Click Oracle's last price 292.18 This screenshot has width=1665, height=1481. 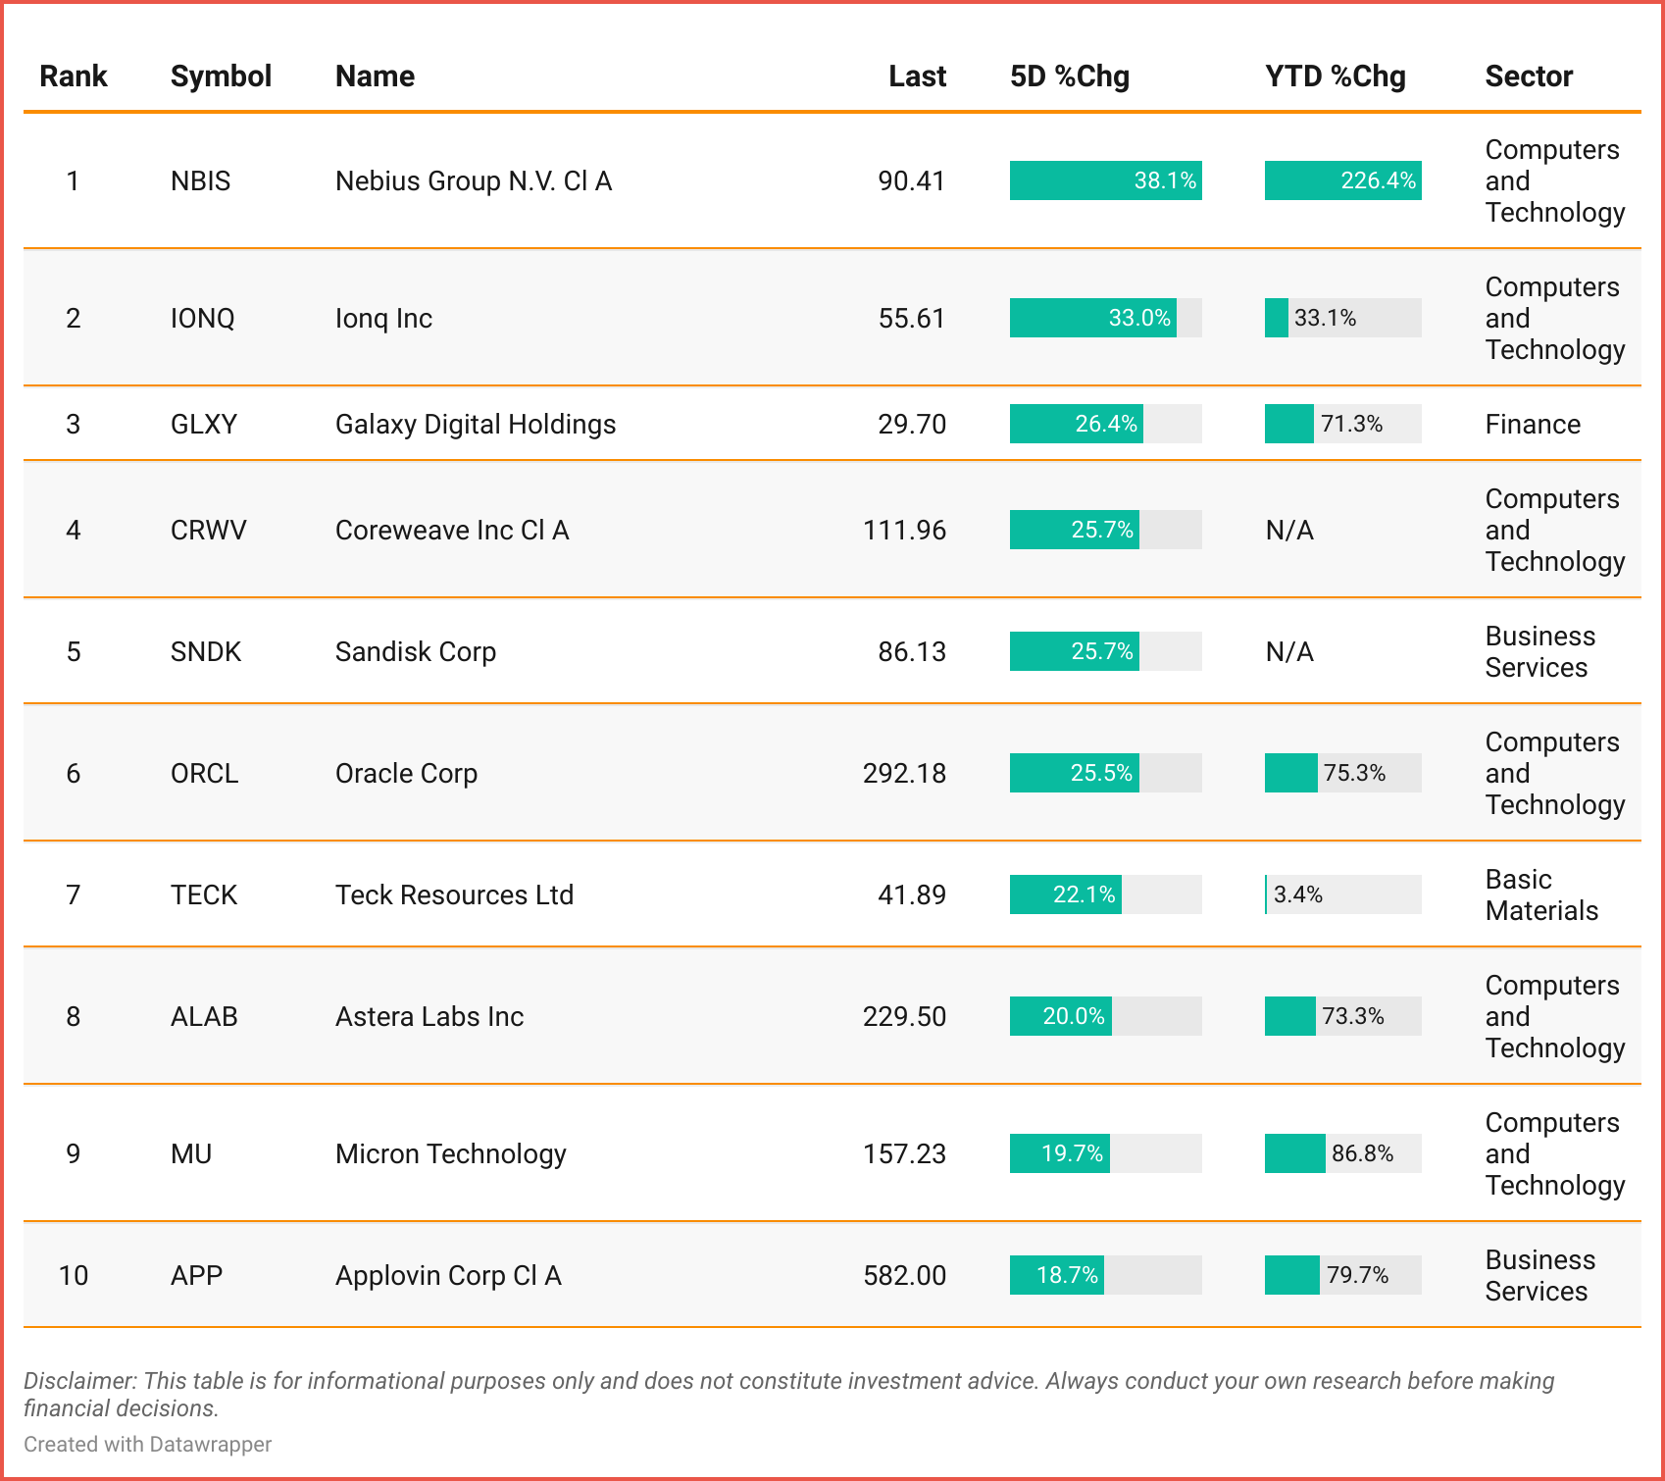coord(904,774)
